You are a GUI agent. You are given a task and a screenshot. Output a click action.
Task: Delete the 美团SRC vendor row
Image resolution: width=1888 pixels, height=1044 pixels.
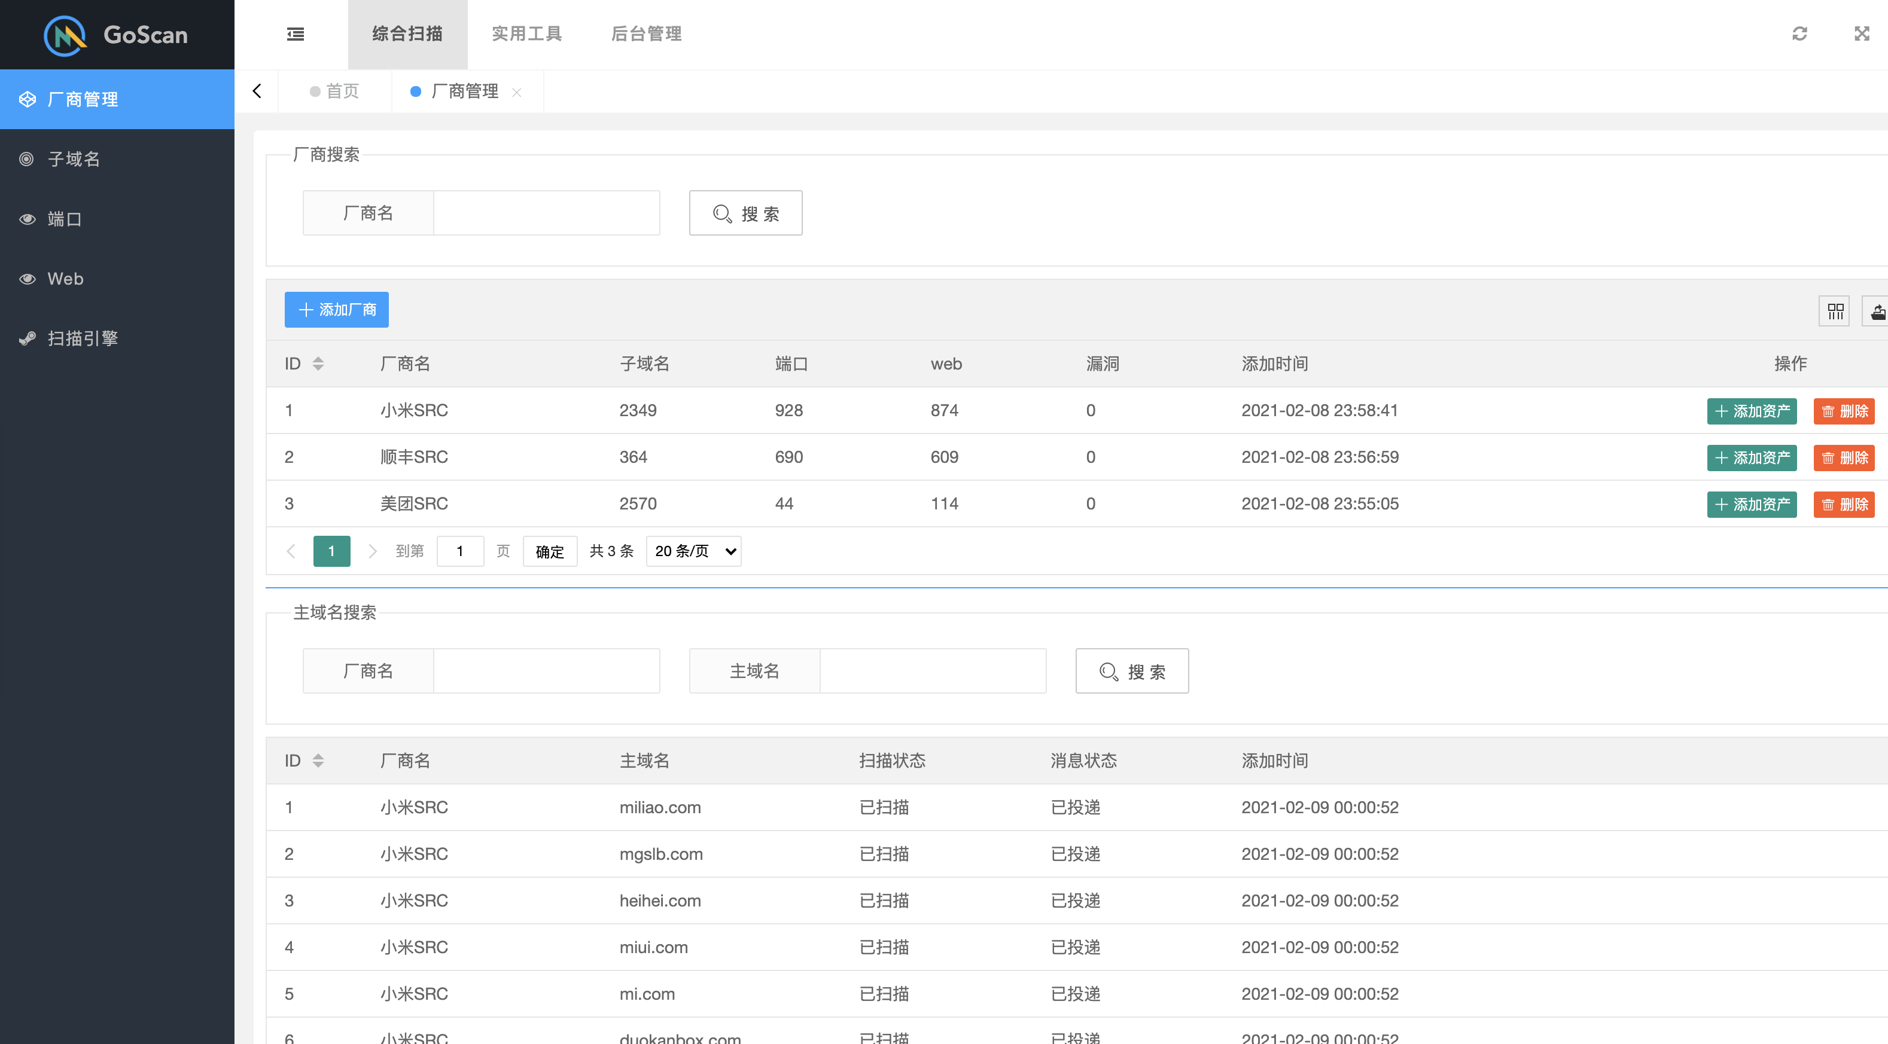click(1844, 505)
